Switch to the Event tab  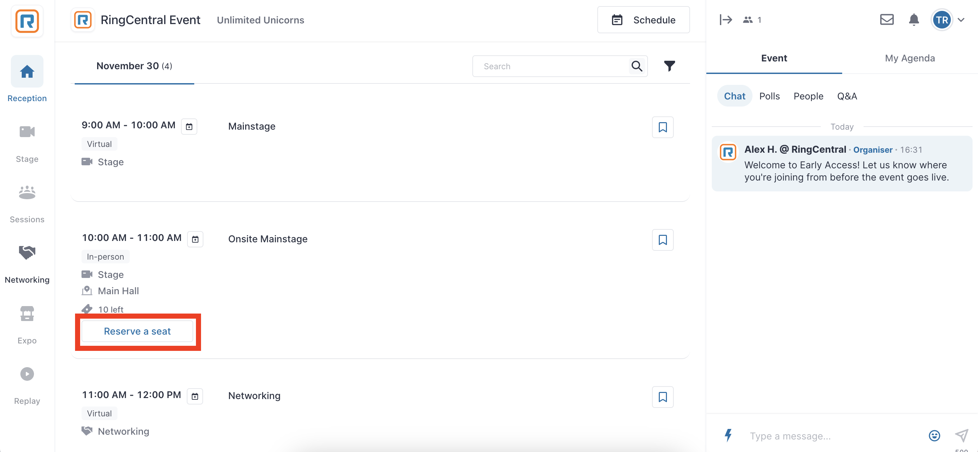[774, 58]
